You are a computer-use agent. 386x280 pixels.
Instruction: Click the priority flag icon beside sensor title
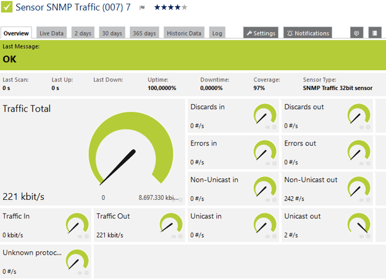pos(142,7)
